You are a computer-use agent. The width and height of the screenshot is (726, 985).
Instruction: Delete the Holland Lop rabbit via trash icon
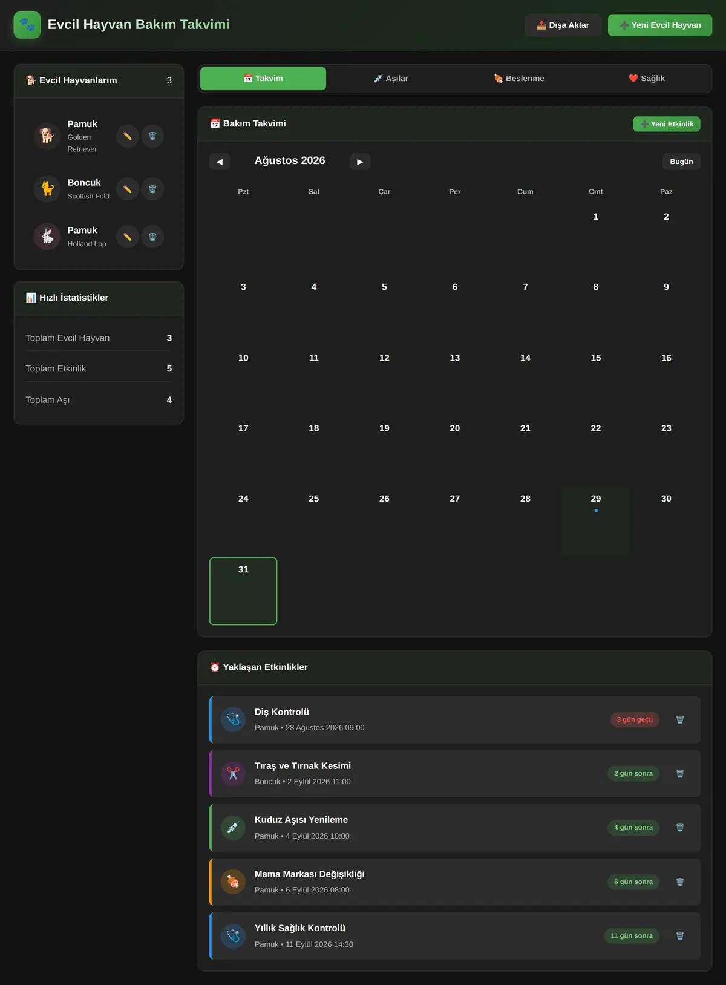pyautogui.click(x=152, y=237)
